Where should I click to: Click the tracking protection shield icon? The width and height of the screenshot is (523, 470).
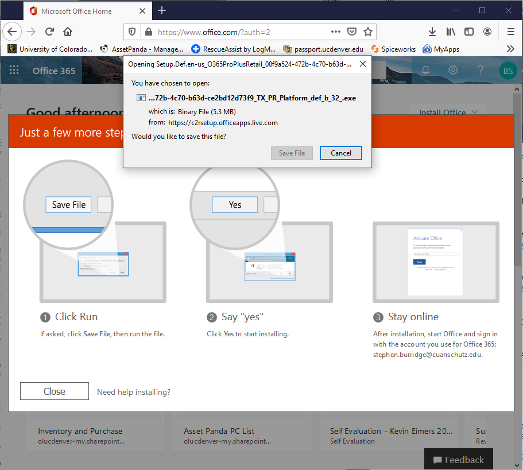coord(132,32)
